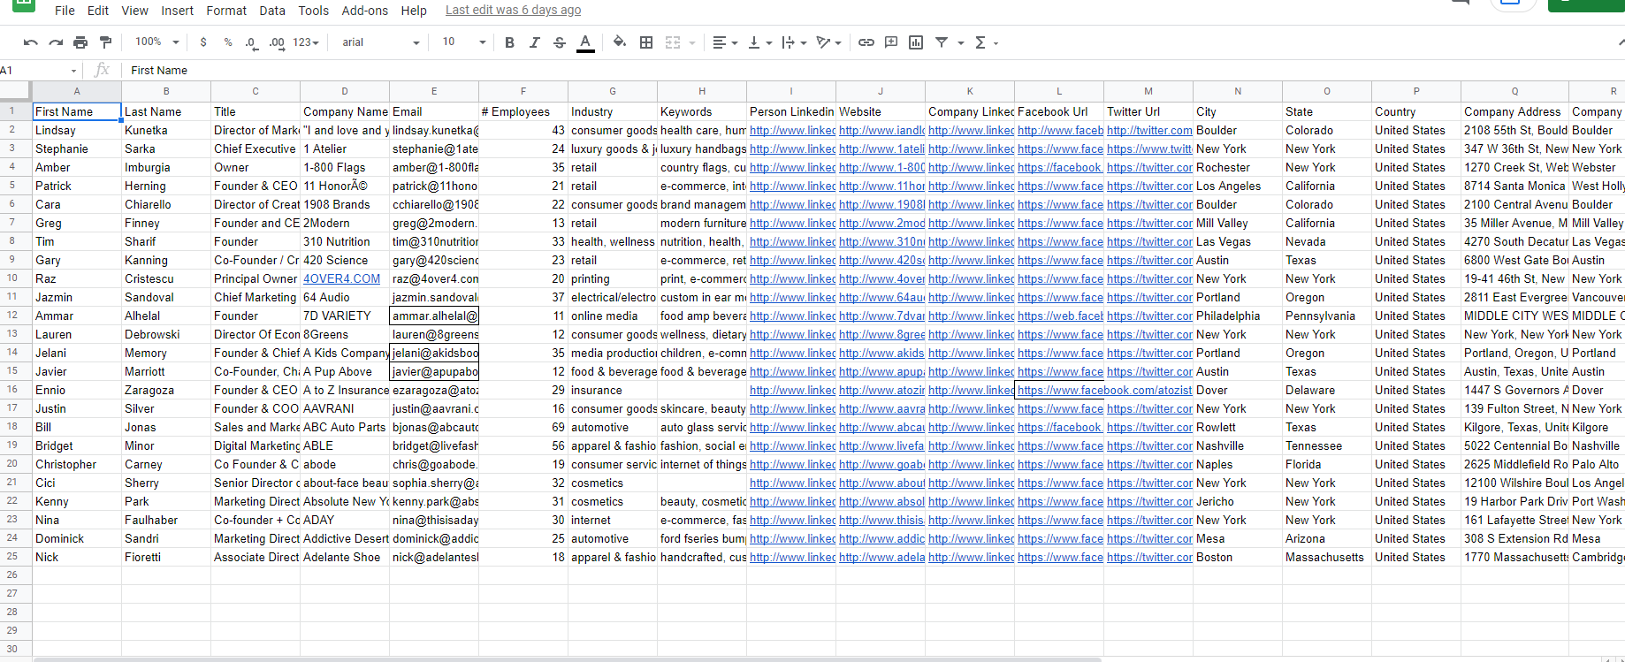Increase decimal places button
Image resolution: width=1625 pixels, height=662 pixels.
point(277,42)
